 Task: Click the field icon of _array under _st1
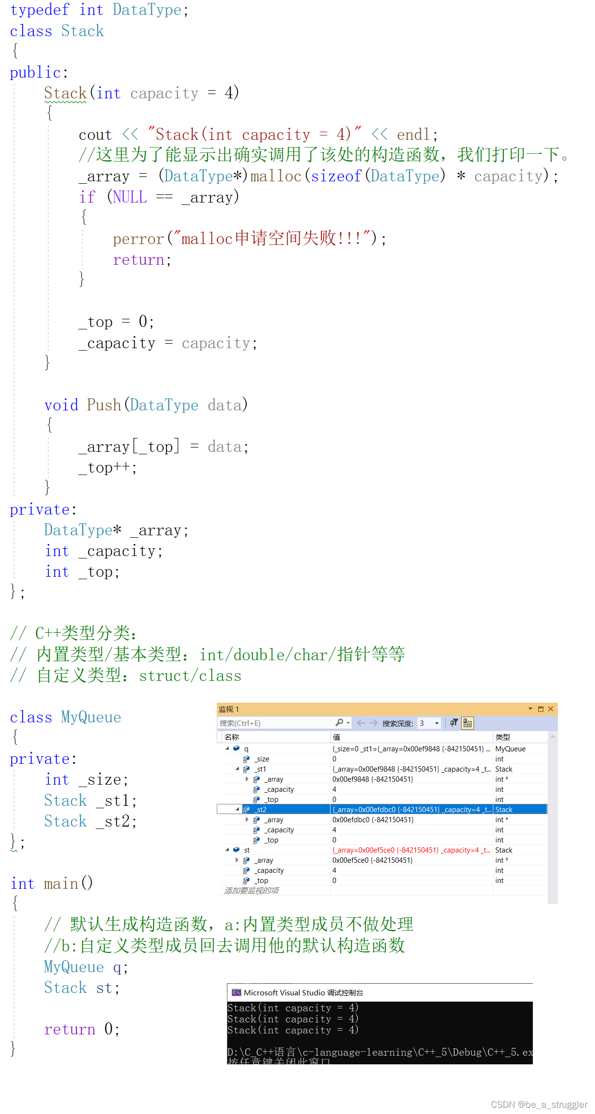pos(256,779)
